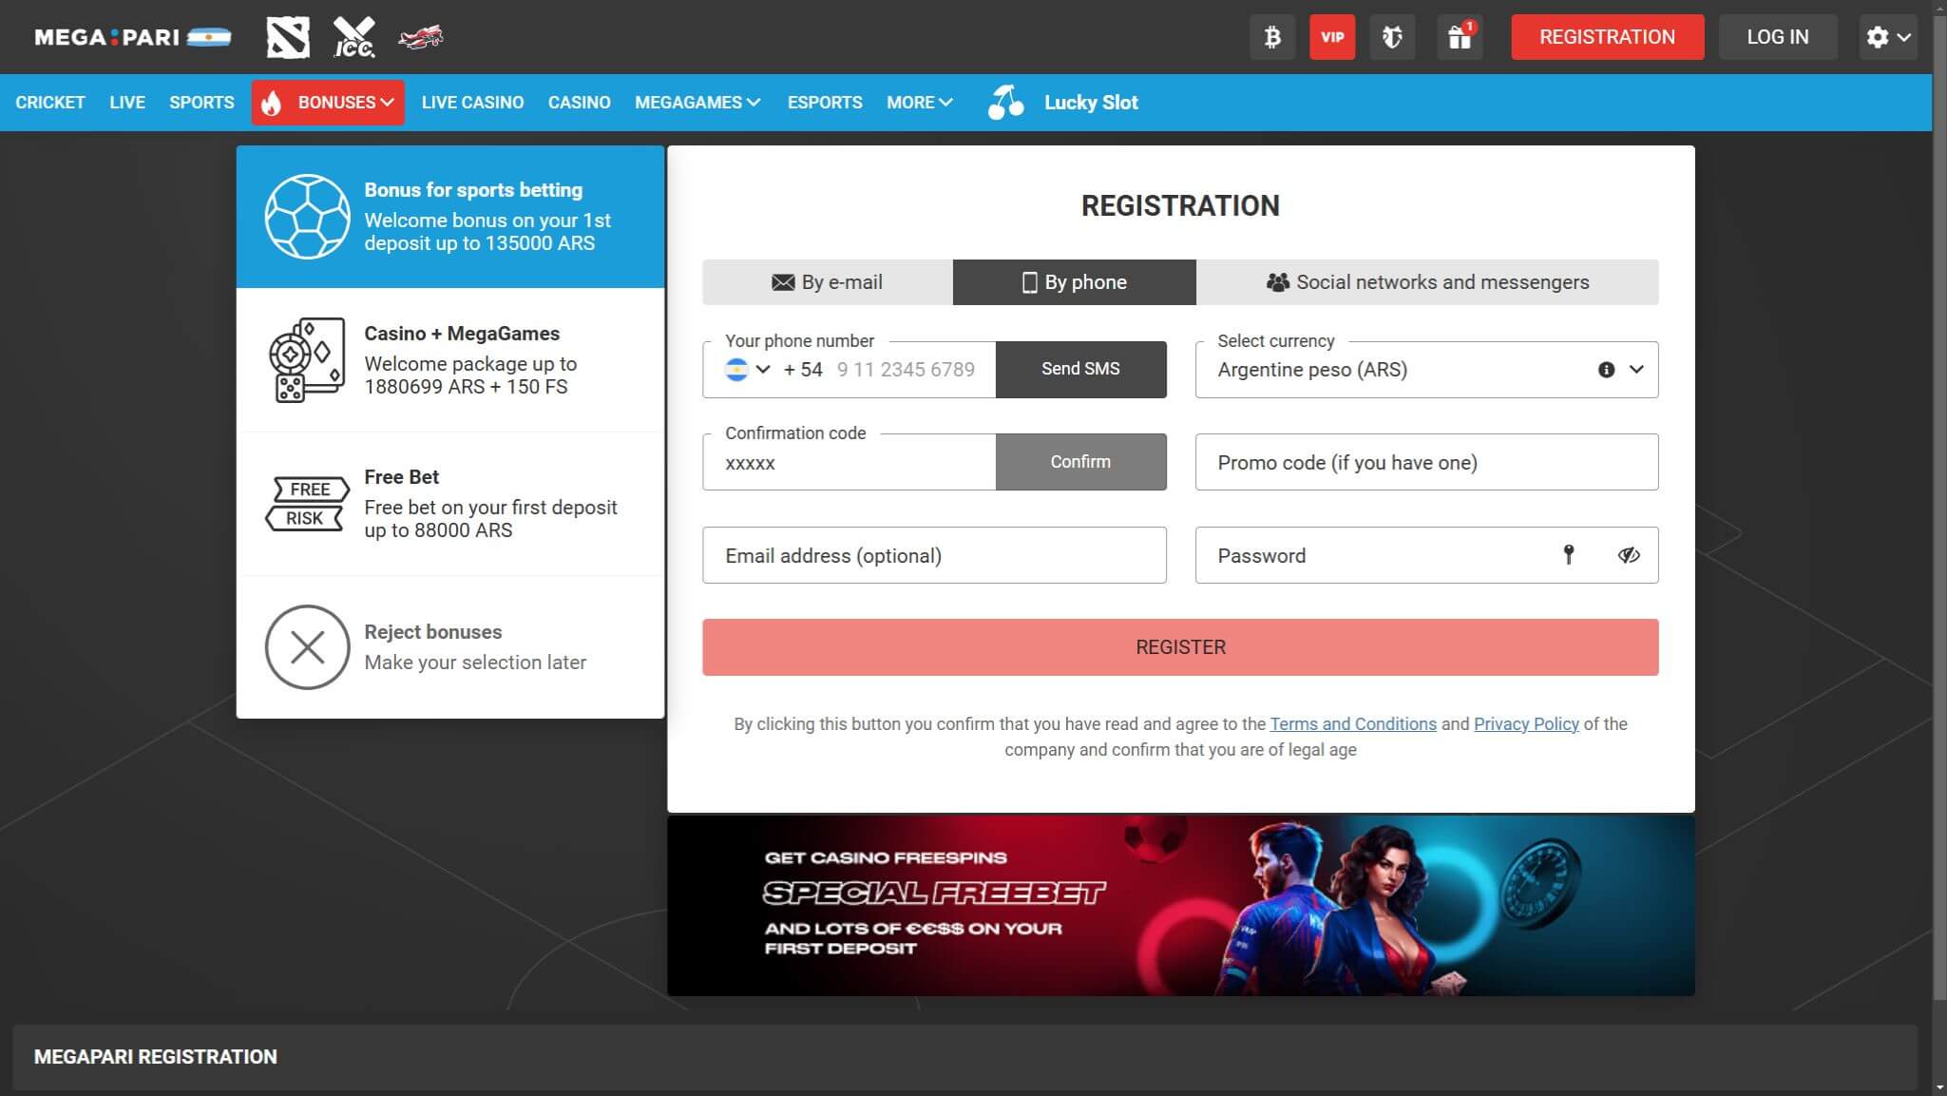
Task: Click the Special Freebet promo banner
Action: (x=1180, y=906)
